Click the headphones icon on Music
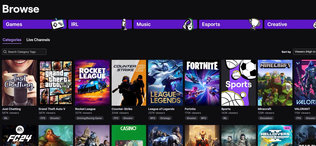Image resolution: width=316 pixels, height=146 pixels. [x=189, y=24]
